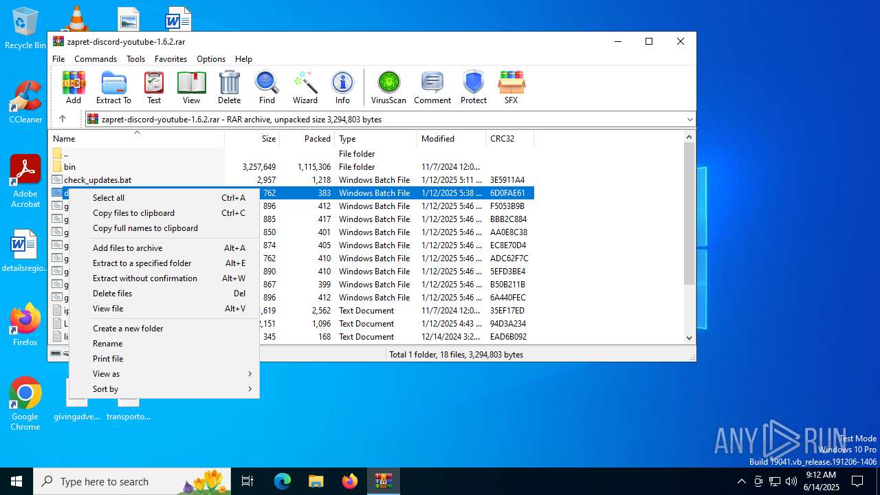Viewport: 880px width, 495px height.
Task: Choose Add files to archive
Action: coord(164,248)
